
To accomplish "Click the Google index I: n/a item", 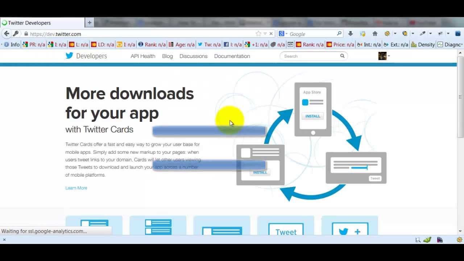I will (x=57, y=45).
